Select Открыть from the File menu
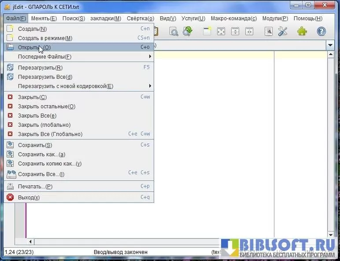The height and width of the screenshot is (261, 340). pyautogui.click(x=34, y=48)
